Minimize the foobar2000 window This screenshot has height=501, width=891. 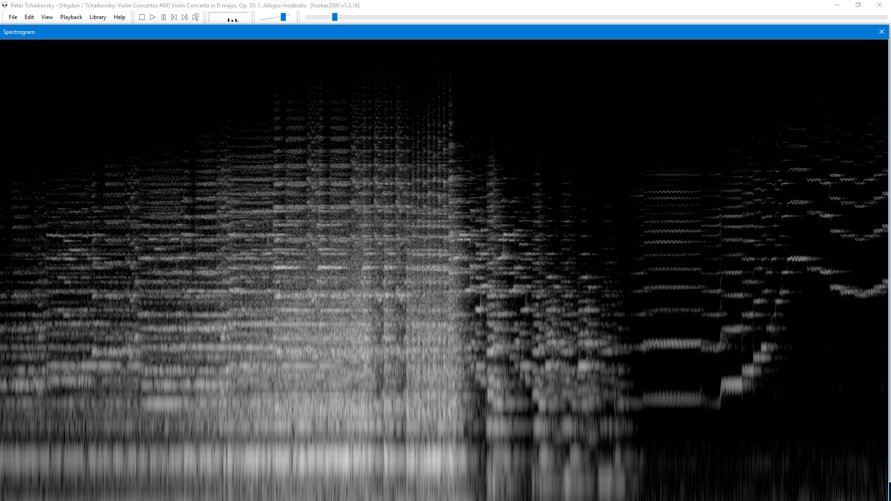pos(837,5)
